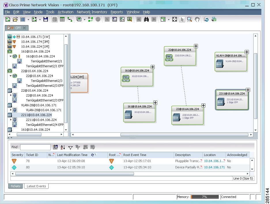The height and width of the screenshot is (204, 270).
Task: Open location link for ticket 78
Action: (214, 161)
